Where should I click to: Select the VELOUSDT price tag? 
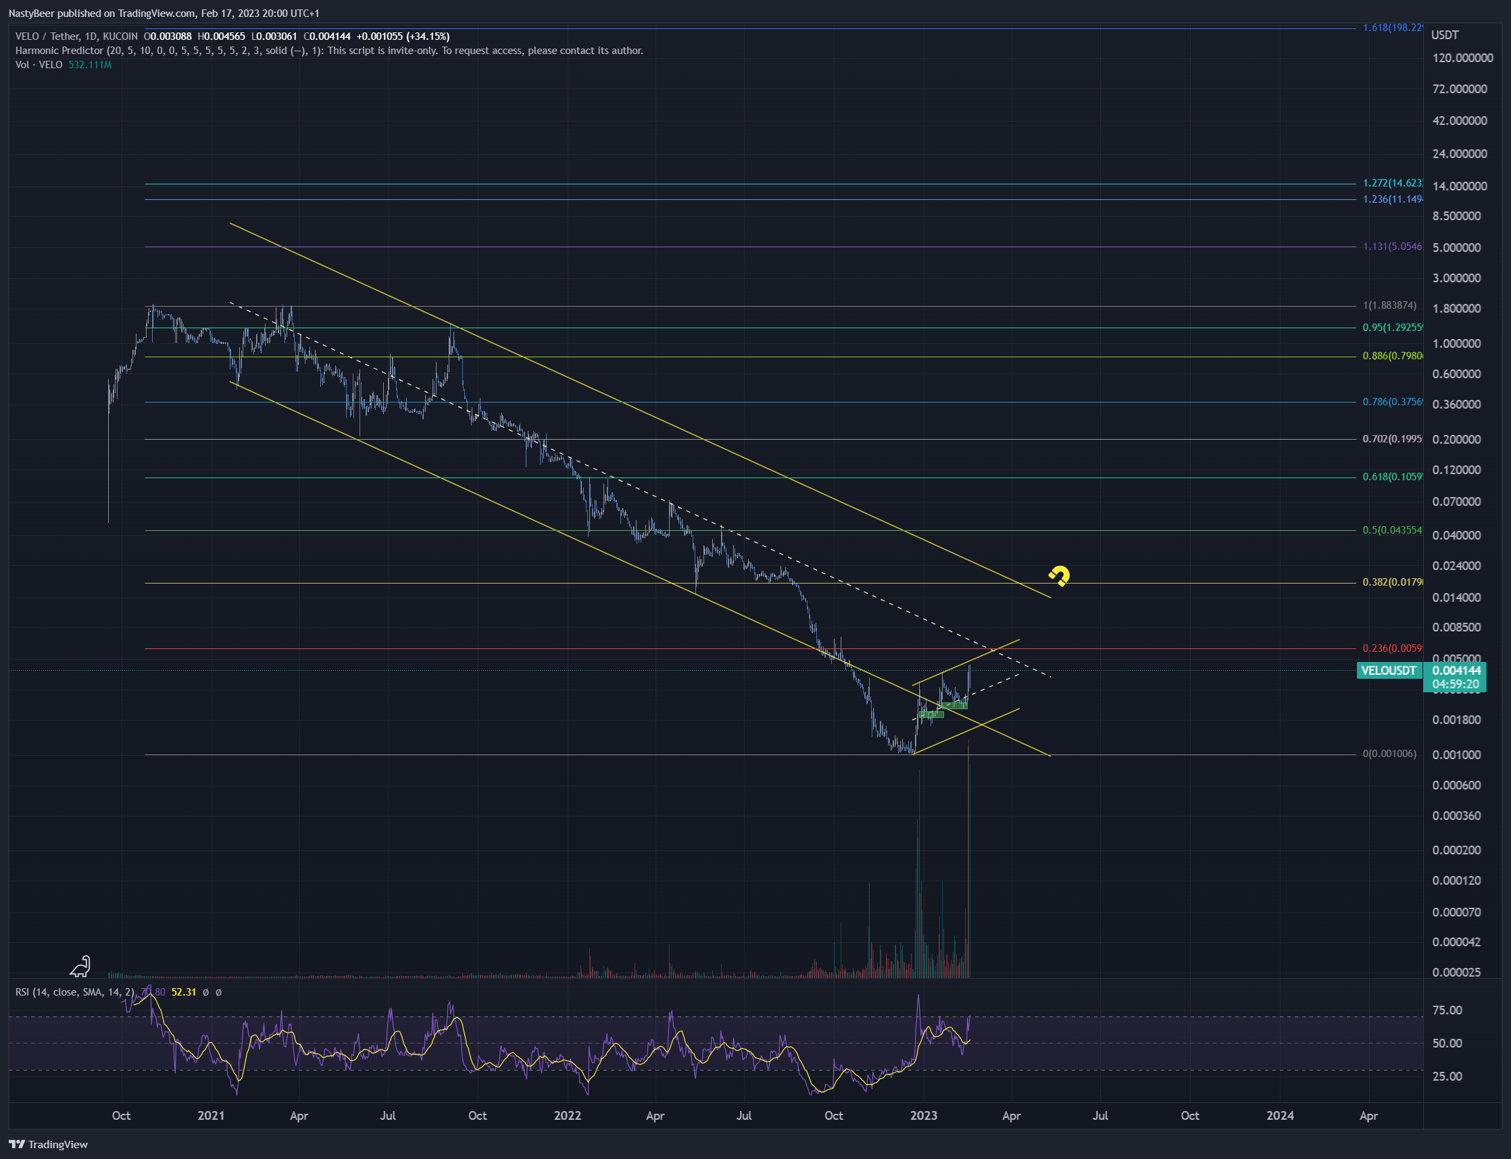click(x=1389, y=671)
